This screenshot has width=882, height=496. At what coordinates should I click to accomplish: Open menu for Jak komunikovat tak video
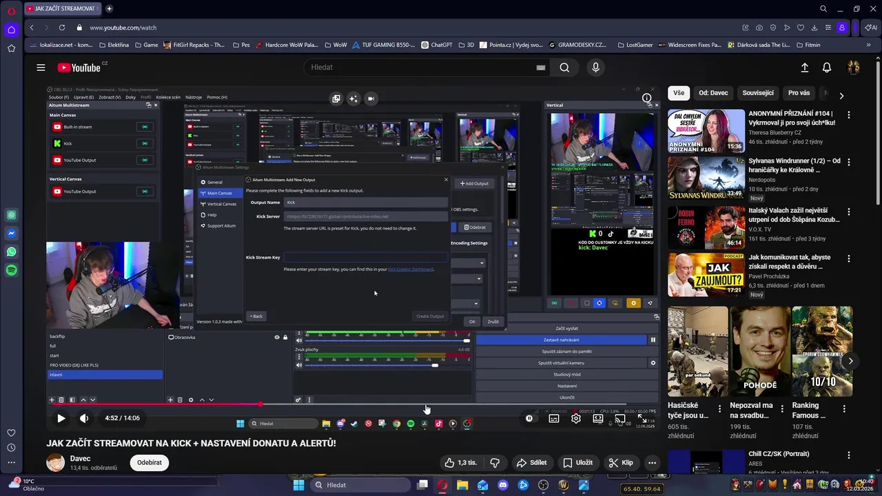848,259
